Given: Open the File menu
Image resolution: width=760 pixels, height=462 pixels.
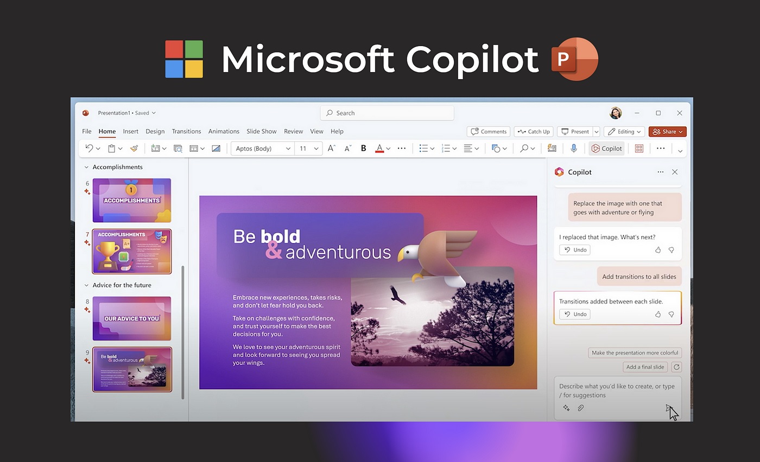Looking at the screenshot, I should [x=87, y=131].
